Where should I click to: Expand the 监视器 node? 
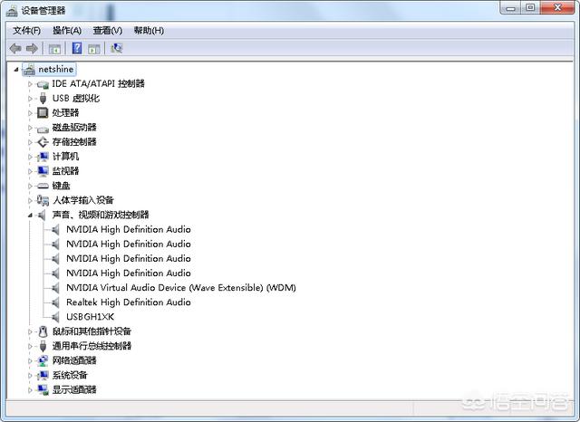(30, 171)
